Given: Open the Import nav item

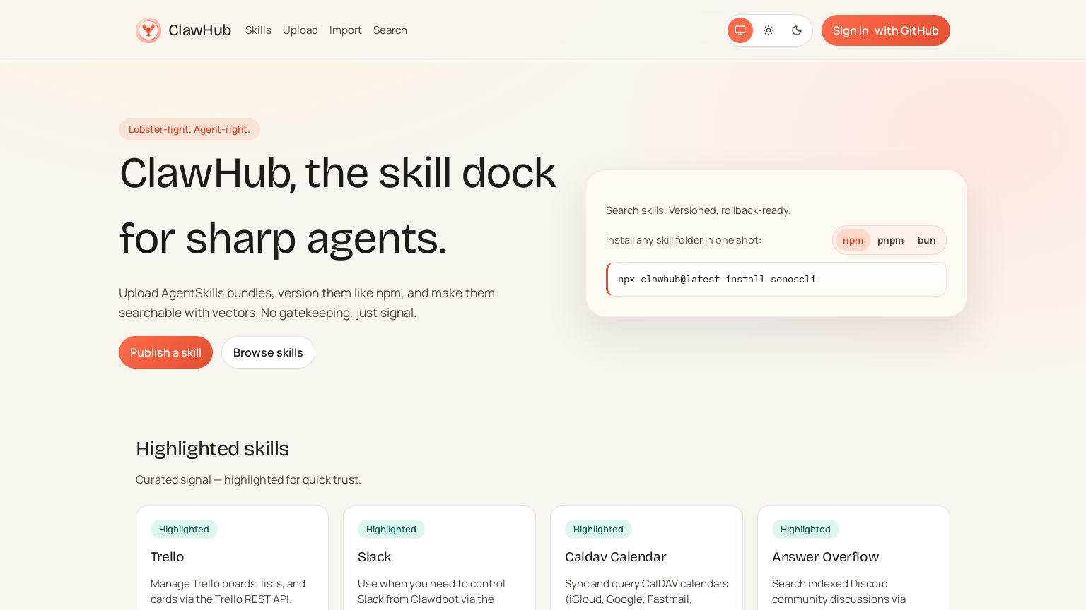Looking at the screenshot, I should [x=346, y=30].
